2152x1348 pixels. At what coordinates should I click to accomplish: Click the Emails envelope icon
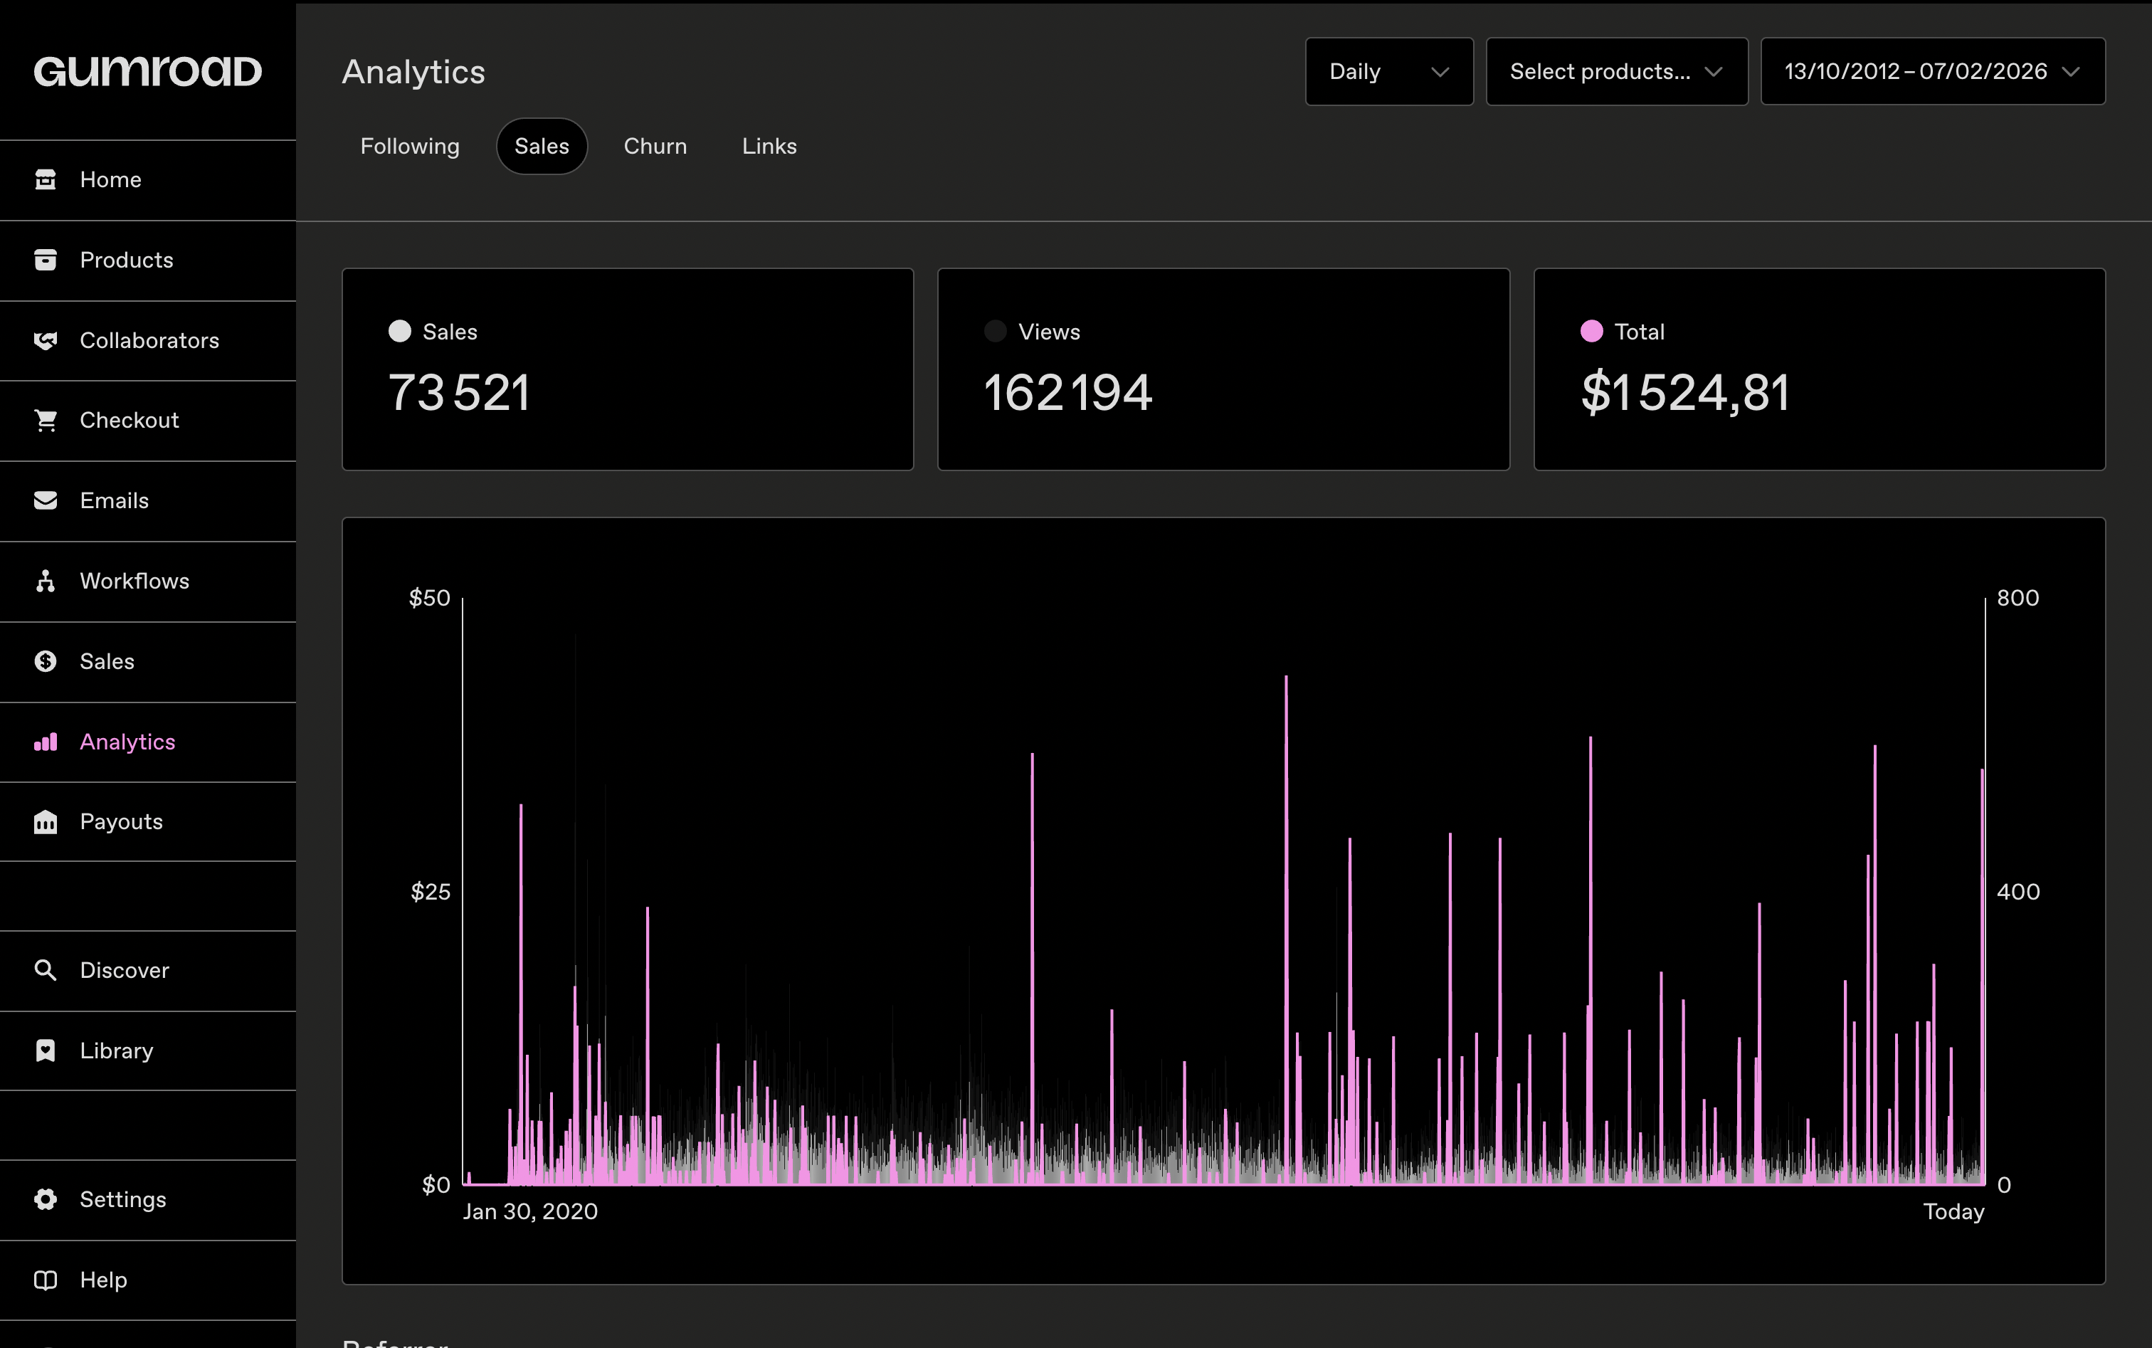(46, 500)
